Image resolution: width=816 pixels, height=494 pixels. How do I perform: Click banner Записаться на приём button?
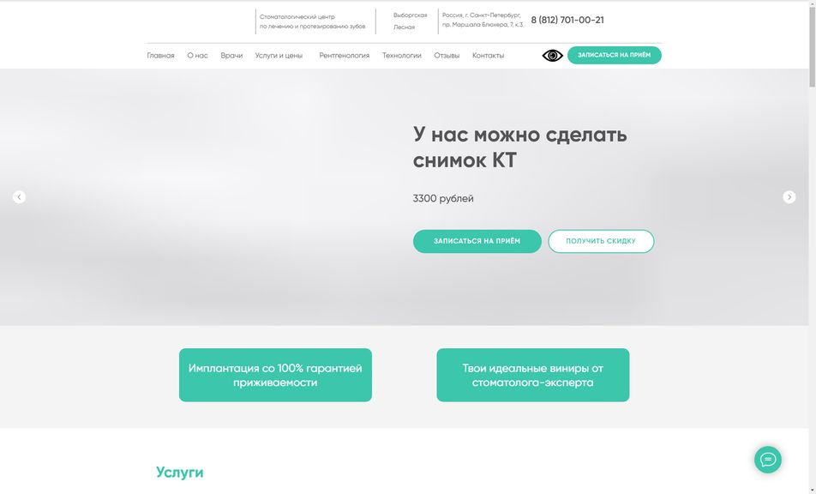point(477,241)
